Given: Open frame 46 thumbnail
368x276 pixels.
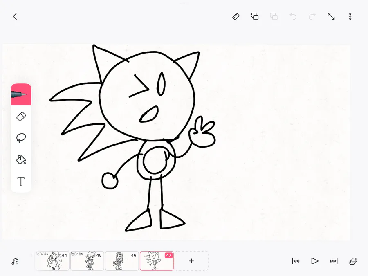Looking at the screenshot, I should pos(122,261).
